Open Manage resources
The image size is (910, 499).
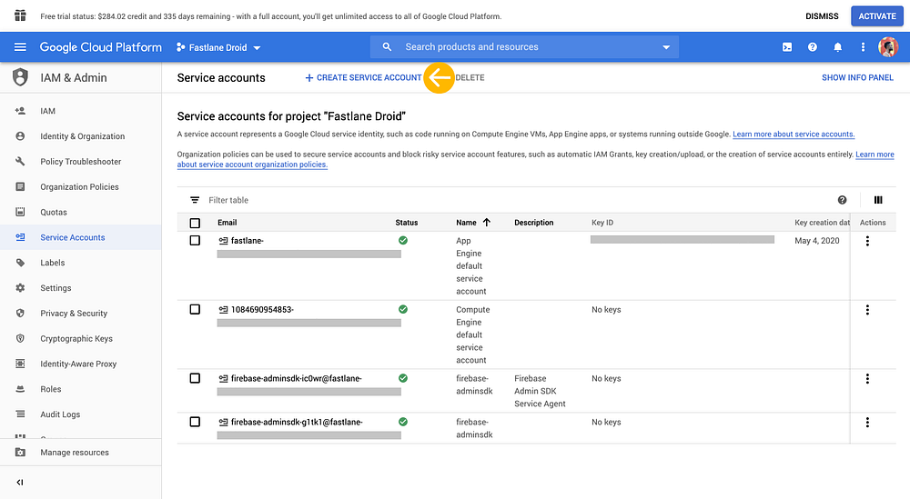pos(75,452)
